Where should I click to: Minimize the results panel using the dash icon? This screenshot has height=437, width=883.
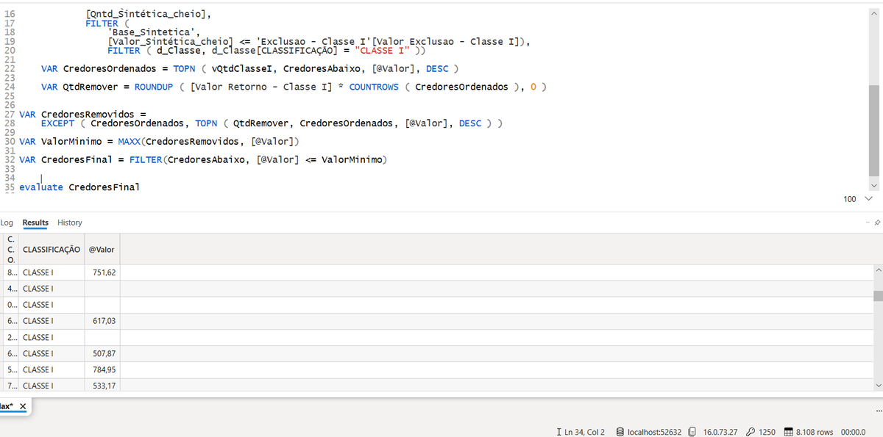click(x=867, y=223)
